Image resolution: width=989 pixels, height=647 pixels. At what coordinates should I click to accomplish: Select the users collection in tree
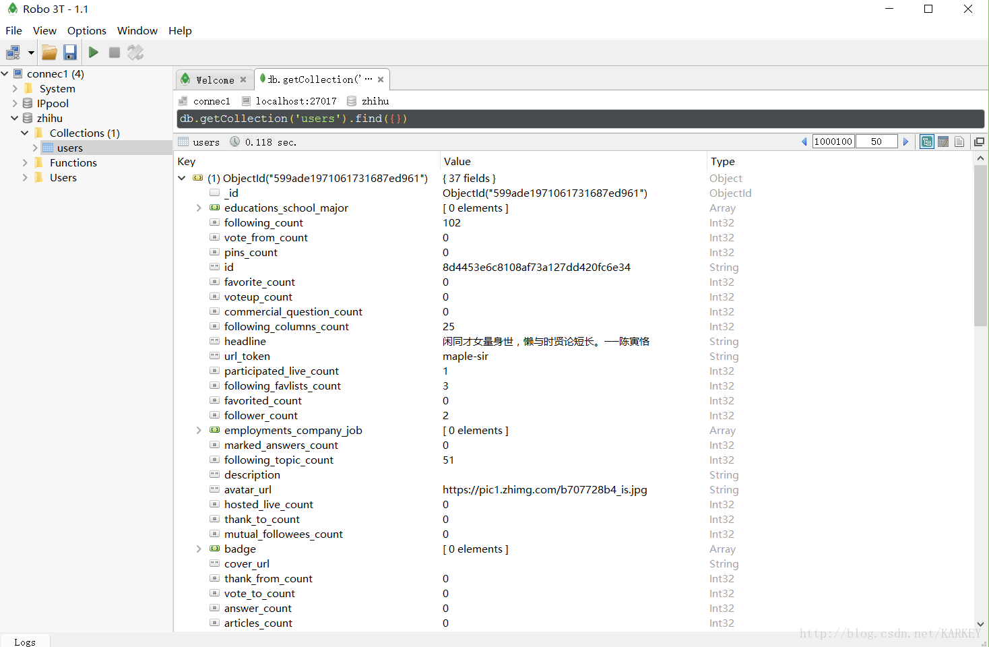pyautogui.click(x=69, y=148)
